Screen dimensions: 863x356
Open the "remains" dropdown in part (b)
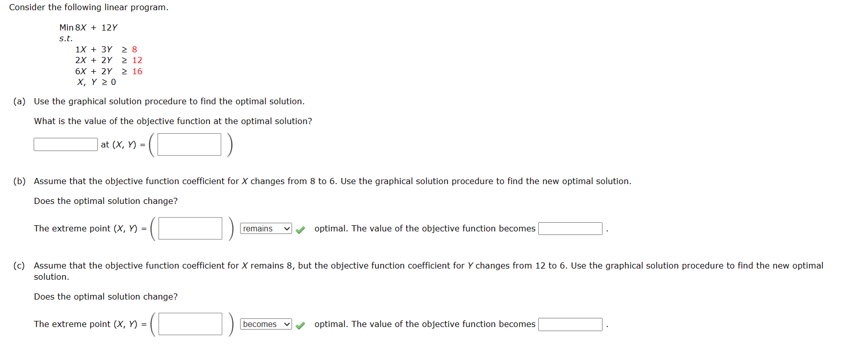[265, 229]
